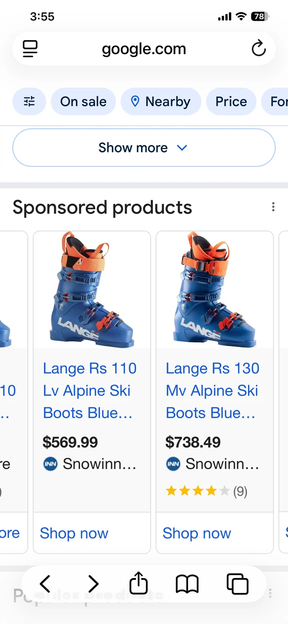
Task: Expand results with Show more
Action: (x=144, y=148)
